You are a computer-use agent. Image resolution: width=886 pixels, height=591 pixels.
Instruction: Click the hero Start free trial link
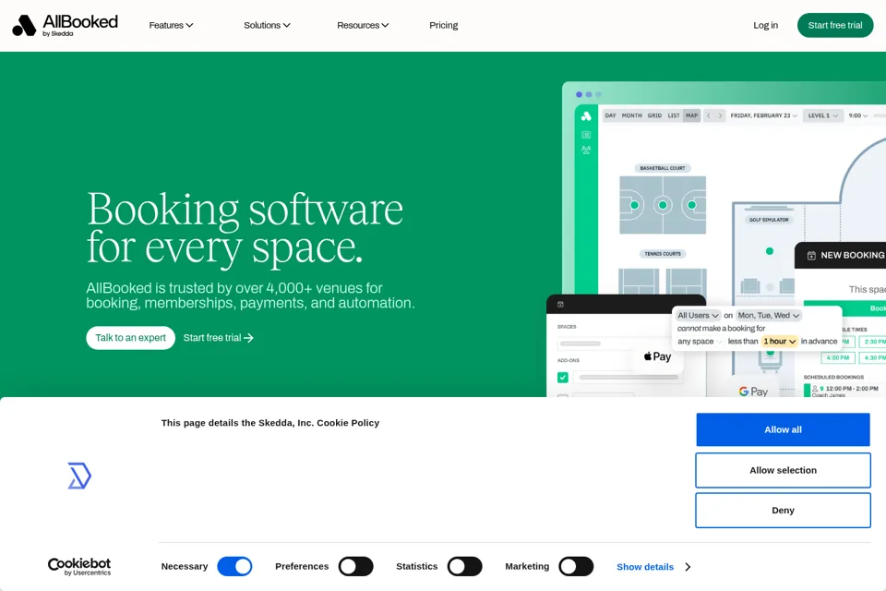pyautogui.click(x=218, y=338)
